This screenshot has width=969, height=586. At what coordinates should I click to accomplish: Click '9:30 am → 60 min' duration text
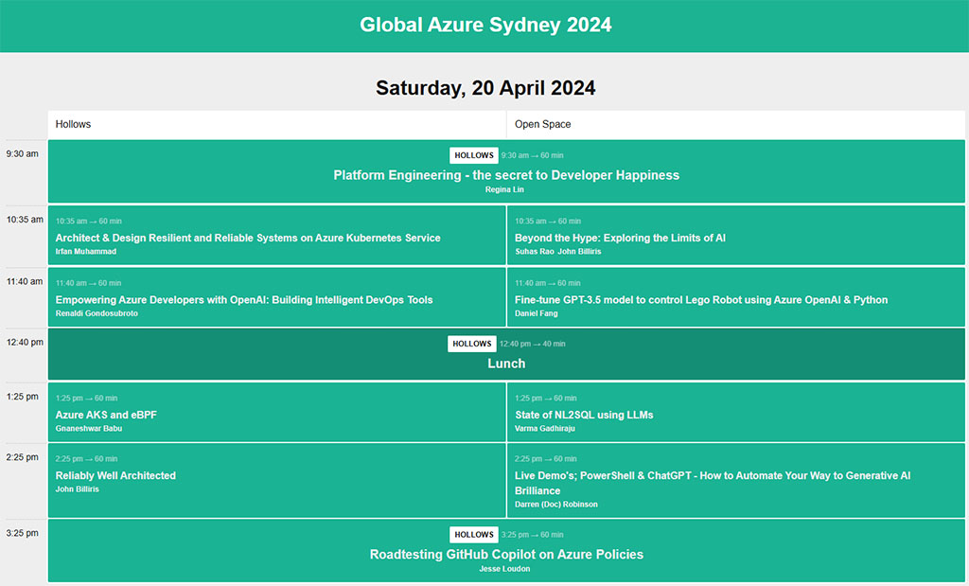[532, 155]
